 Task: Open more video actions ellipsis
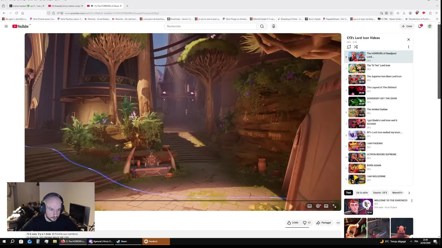click(x=338, y=223)
